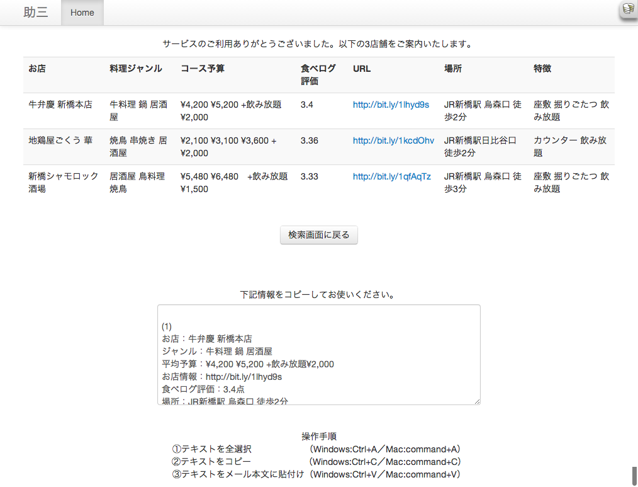Click the サービスのご利用ありがとうございました message

(x=318, y=44)
